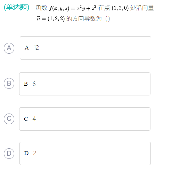Click the number 2 in option D

click(35, 153)
